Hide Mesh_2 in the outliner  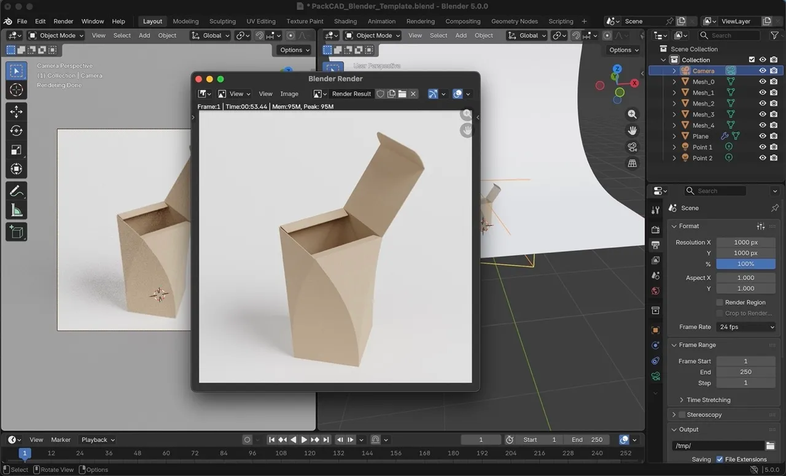(762, 103)
